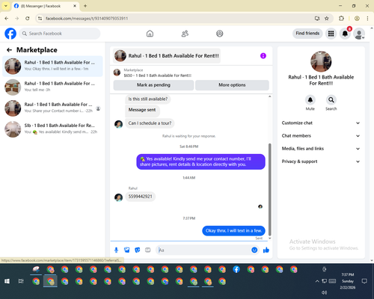Open the Chrome extensions puzzle icon
This screenshot has height=299, width=374.
[x=341, y=19]
